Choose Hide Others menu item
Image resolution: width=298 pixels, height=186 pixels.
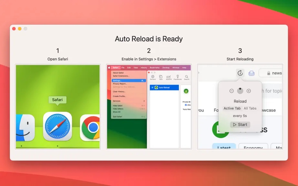coord(129,109)
